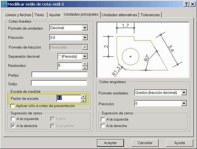This screenshot has height=149, width=197.
Task: Click the Aceptar button
Action: coord(110,143)
